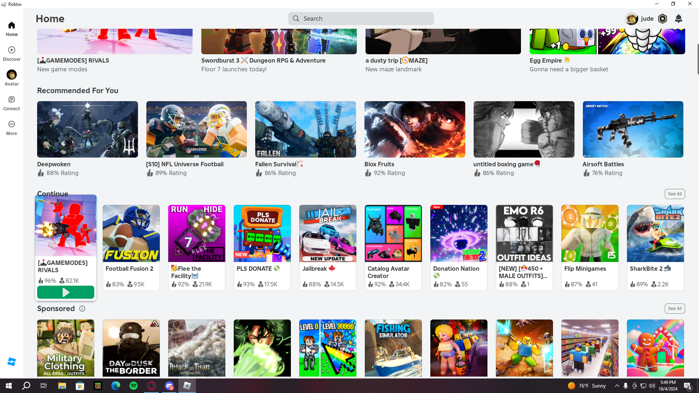Open the EMO R6 Outfit Ideas card
699x393 pixels.
click(524, 247)
